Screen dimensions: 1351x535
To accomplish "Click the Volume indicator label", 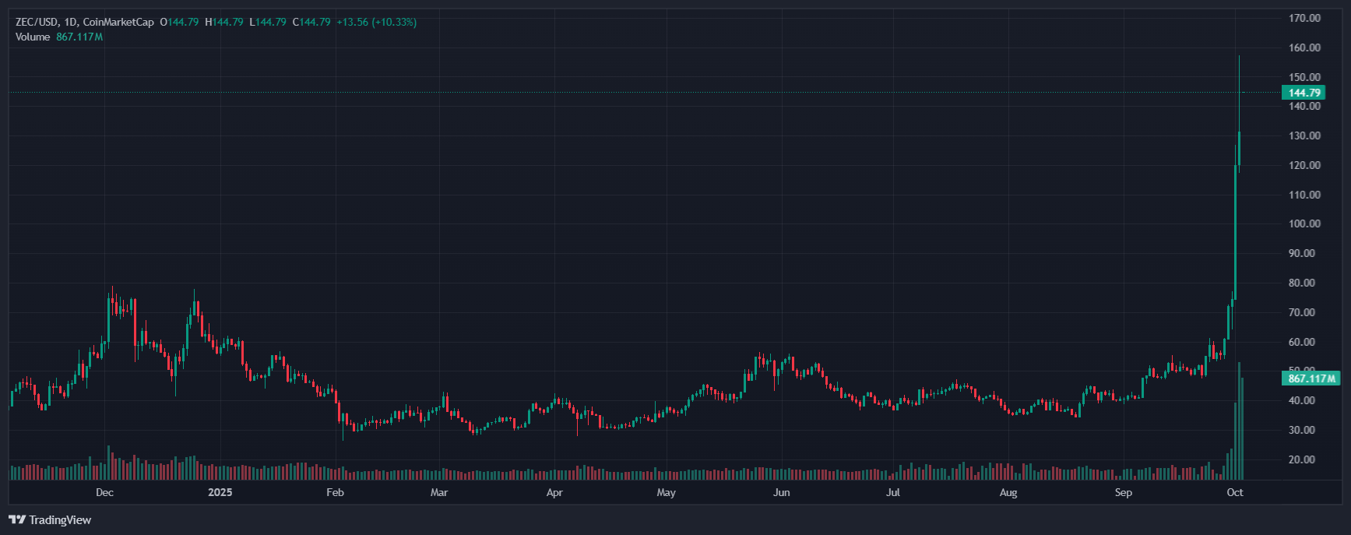I will tap(33, 37).
